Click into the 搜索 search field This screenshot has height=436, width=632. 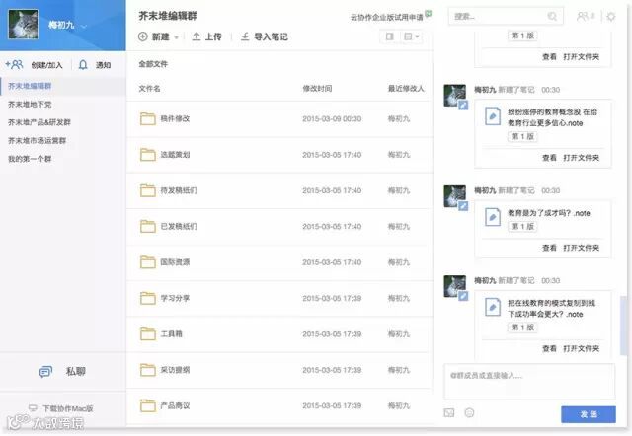506,17
